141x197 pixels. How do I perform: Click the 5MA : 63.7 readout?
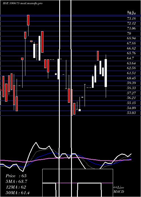click(16, 182)
